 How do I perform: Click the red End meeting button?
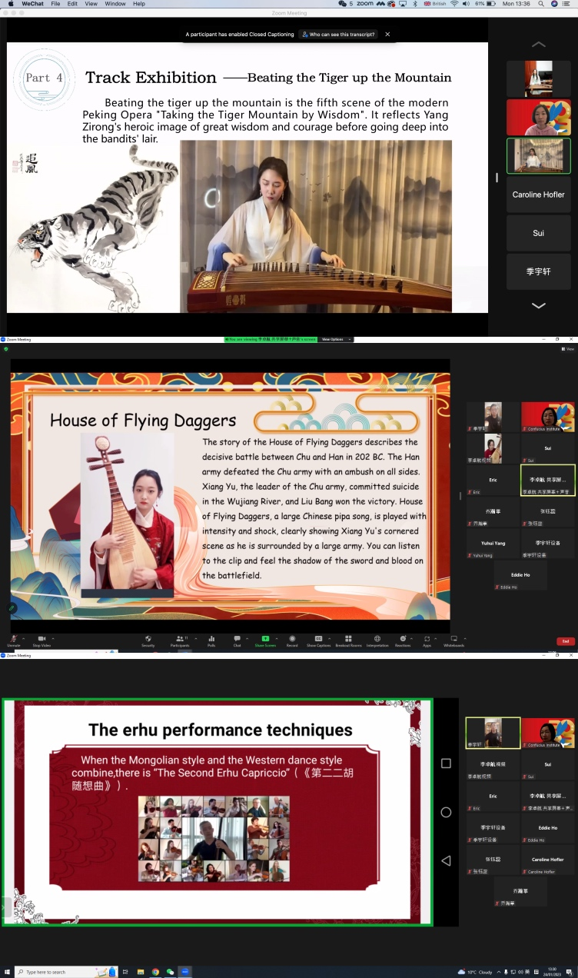(x=565, y=640)
